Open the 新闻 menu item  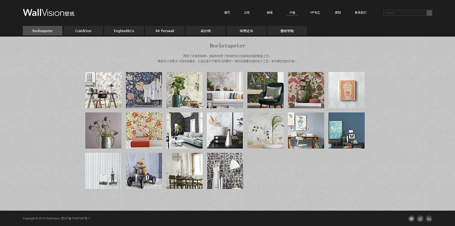coord(270,13)
